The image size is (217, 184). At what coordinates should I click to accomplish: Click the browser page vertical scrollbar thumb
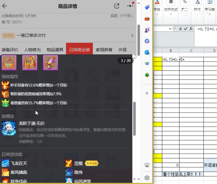point(139,40)
